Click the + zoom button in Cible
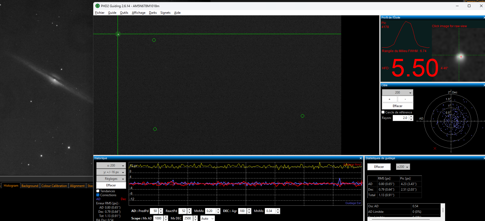Image resolution: width=485 pixels, height=221 pixels. pos(389,99)
